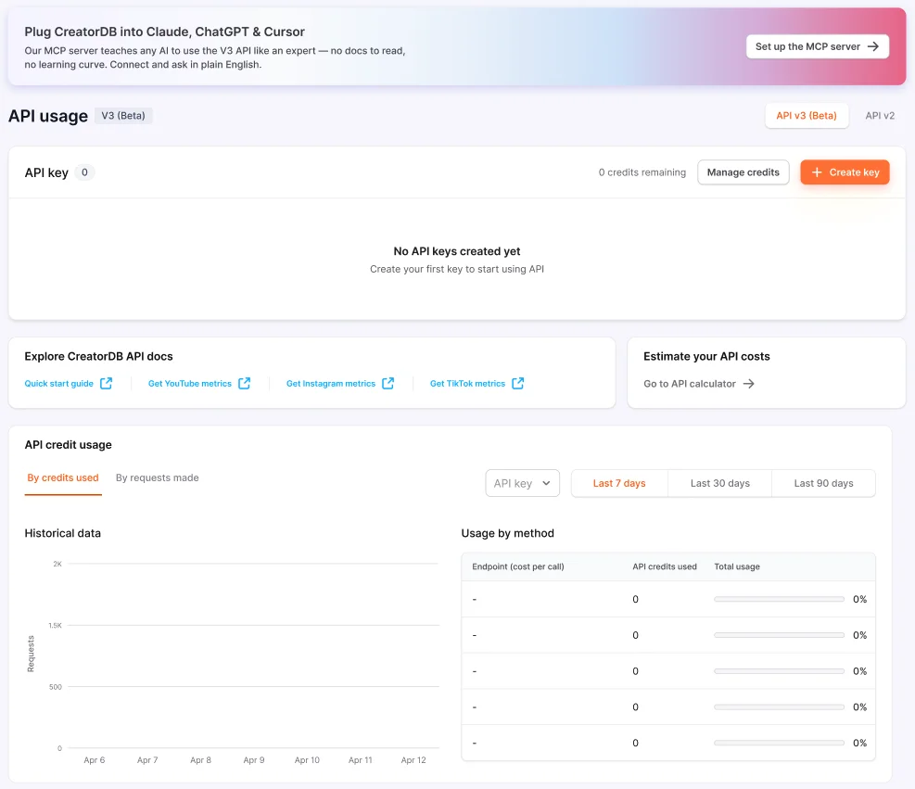Click the API key count badge 0
The width and height of the screenshot is (915, 789).
tap(84, 172)
